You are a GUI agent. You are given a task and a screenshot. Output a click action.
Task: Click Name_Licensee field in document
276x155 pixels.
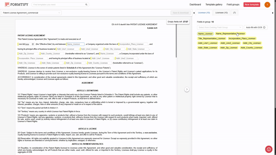[x=109, y=54]
